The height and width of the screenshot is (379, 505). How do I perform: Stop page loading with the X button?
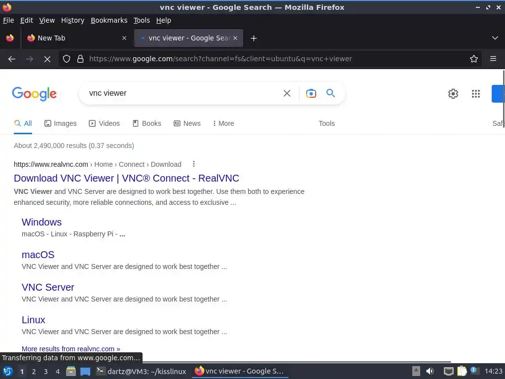47,59
